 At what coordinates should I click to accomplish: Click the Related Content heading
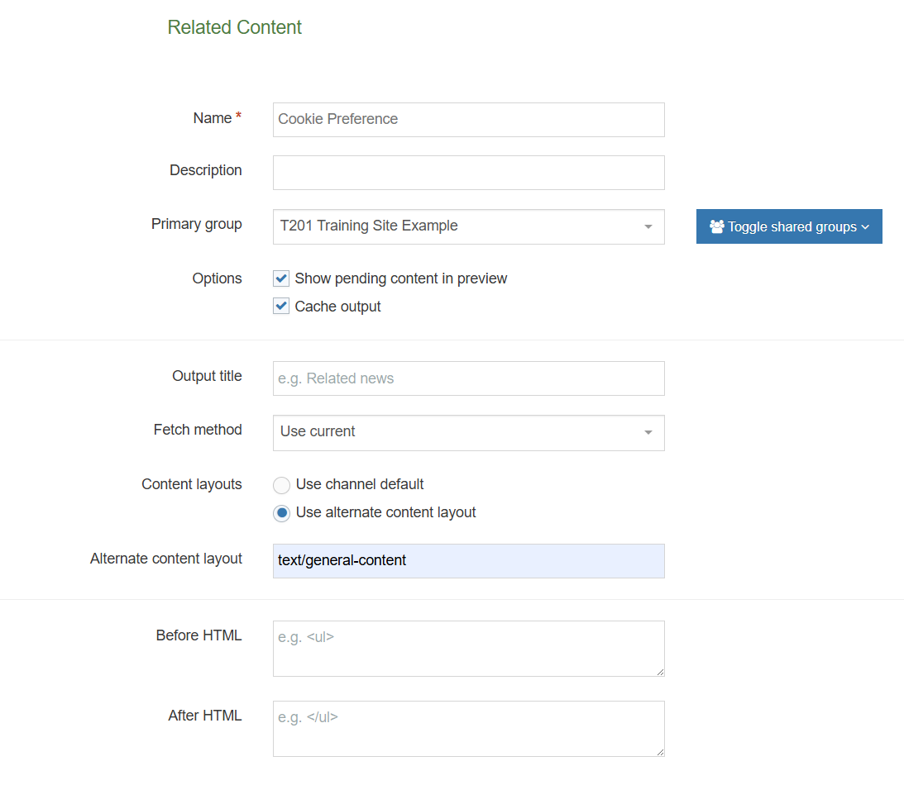[x=234, y=27]
